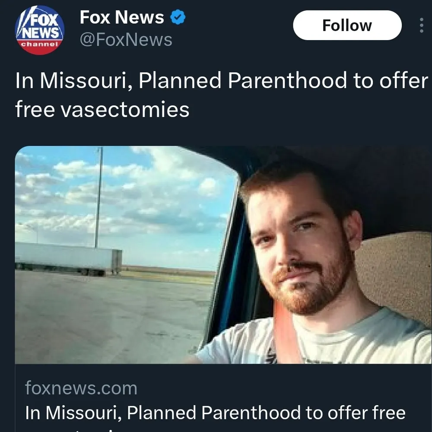Follow the Fox News account

347,25
